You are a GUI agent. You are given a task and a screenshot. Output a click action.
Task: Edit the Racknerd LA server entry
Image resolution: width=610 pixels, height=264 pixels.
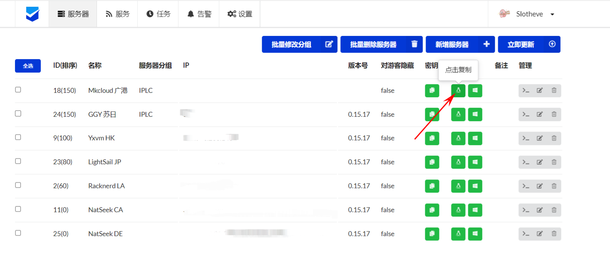pyautogui.click(x=540, y=186)
